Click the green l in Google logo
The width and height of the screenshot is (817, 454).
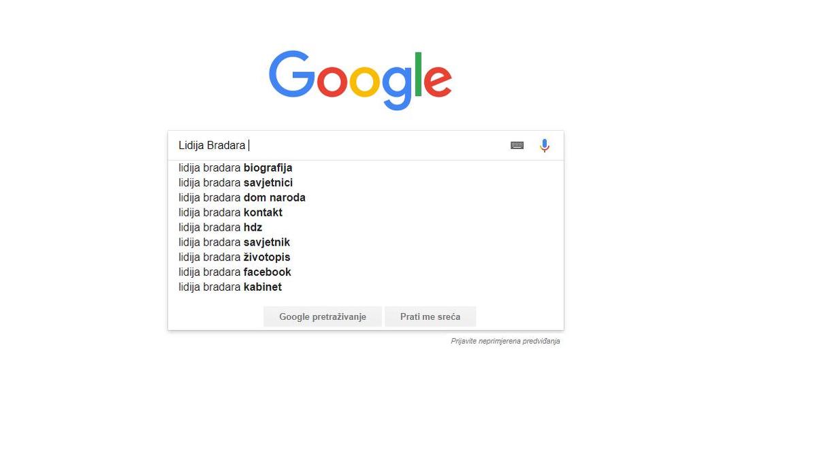tap(417, 74)
